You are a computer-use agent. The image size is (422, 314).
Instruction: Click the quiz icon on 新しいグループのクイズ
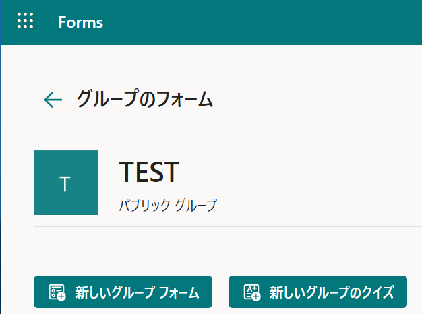tap(251, 292)
